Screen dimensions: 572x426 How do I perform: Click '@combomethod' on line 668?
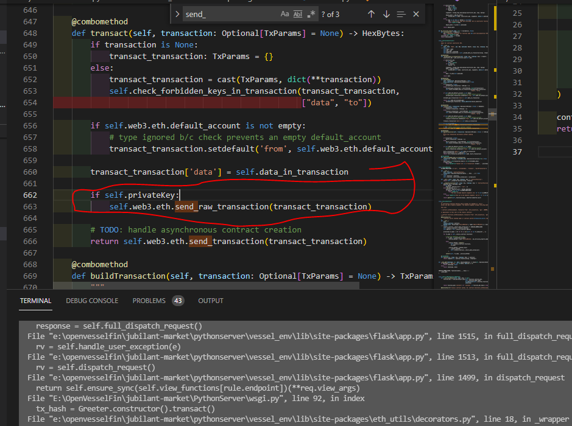tap(99, 264)
